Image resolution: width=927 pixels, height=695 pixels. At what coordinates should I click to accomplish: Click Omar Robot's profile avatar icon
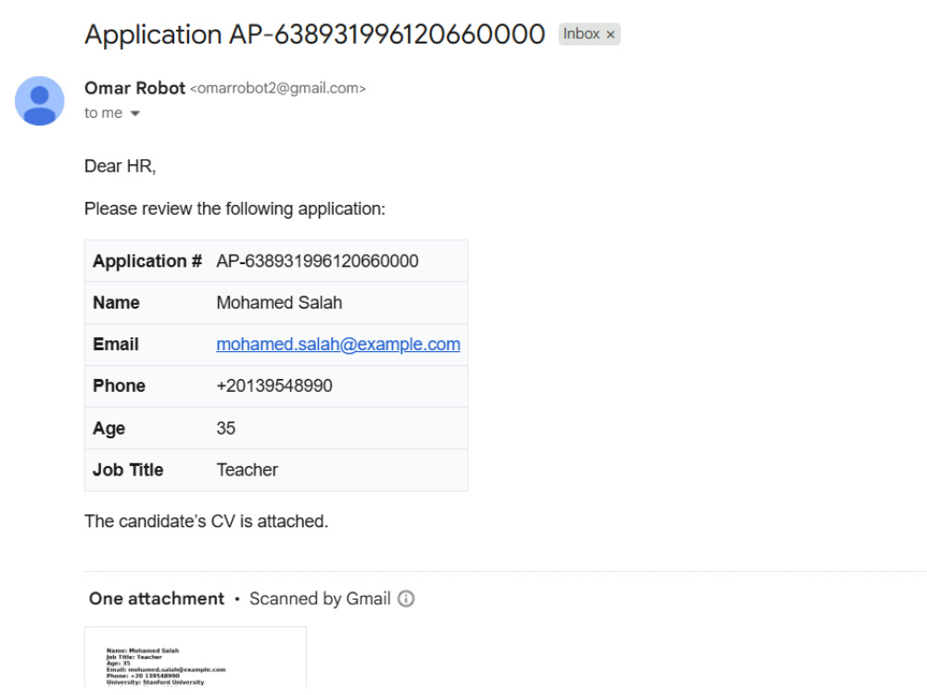pyautogui.click(x=40, y=100)
